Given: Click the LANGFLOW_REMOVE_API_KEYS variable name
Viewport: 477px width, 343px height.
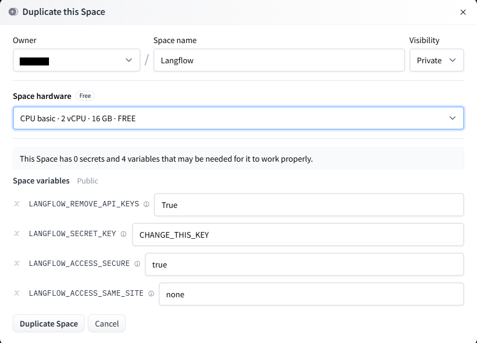Looking at the screenshot, I should click(84, 204).
